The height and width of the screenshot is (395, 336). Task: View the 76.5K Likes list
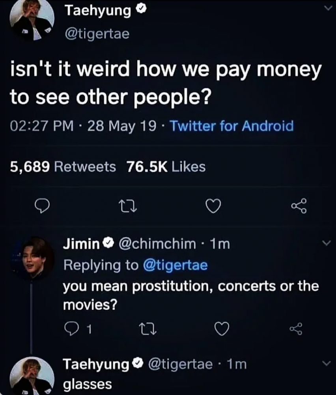166,167
